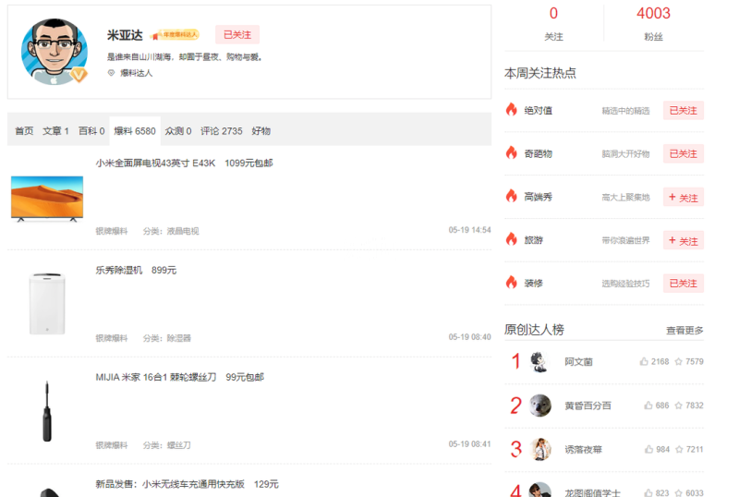Click the thumbs-up icon for 阿文菌
This screenshot has height=497, width=739.
(x=644, y=362)
